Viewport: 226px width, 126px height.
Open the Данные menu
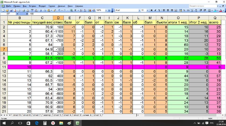pyautogui.click(x=61, y=6)
